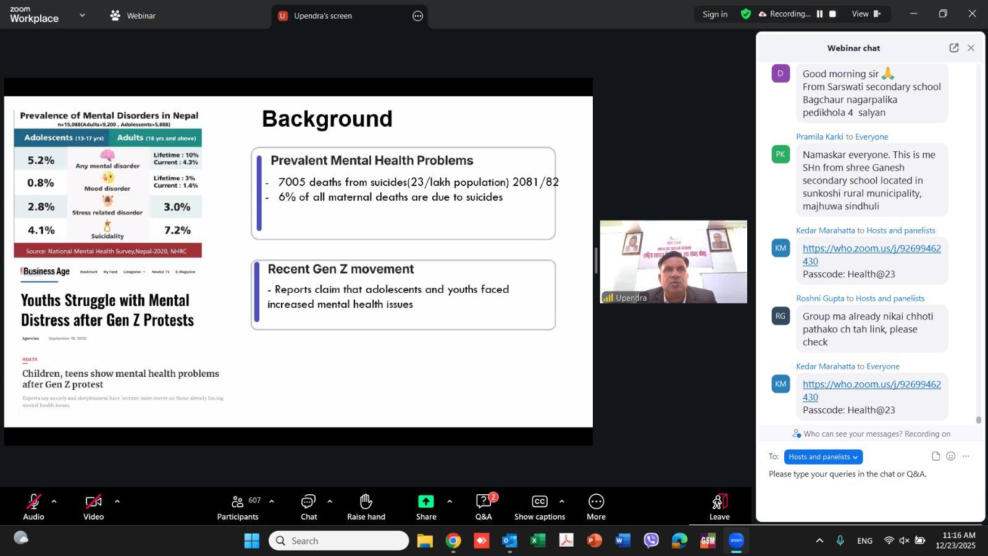Expand the Zoom Workplace dropdown arrow

tap(82, 15)
